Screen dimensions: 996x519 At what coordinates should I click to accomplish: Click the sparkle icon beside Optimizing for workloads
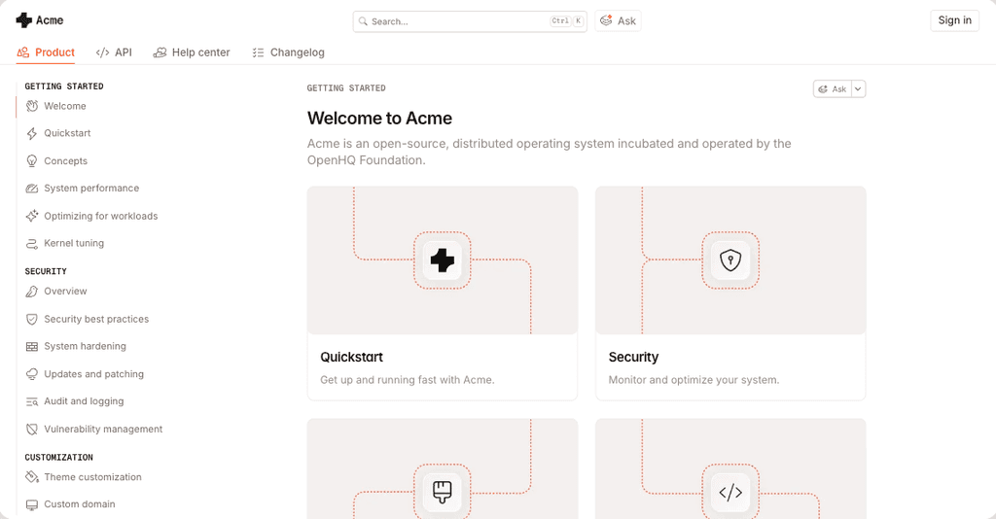(32, 216)
